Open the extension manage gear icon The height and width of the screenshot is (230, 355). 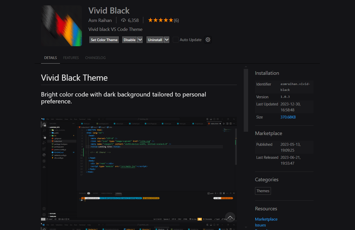(x=208, y=40)
